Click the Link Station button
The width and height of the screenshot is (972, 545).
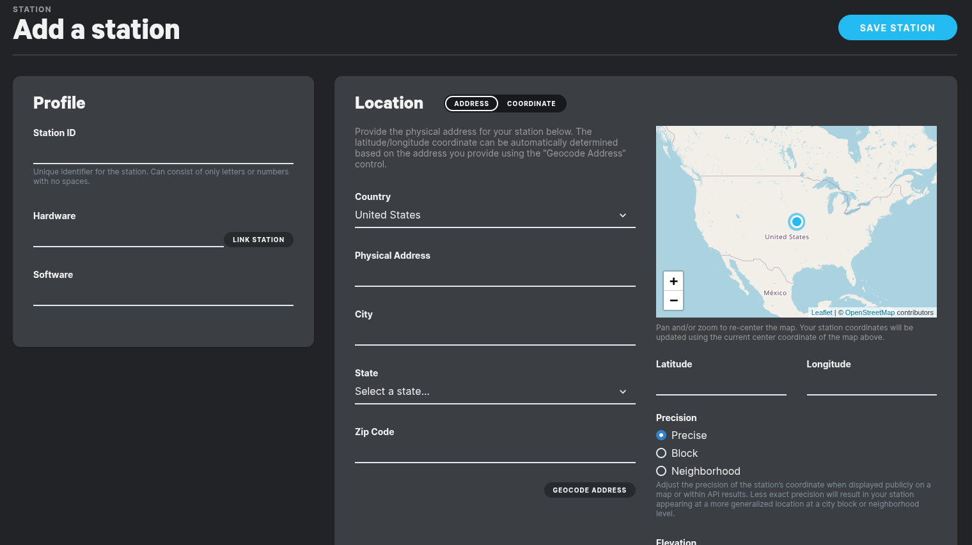(258, 240)
